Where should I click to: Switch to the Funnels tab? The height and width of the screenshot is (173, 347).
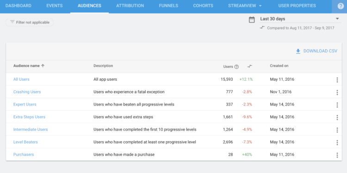(168, 6)
